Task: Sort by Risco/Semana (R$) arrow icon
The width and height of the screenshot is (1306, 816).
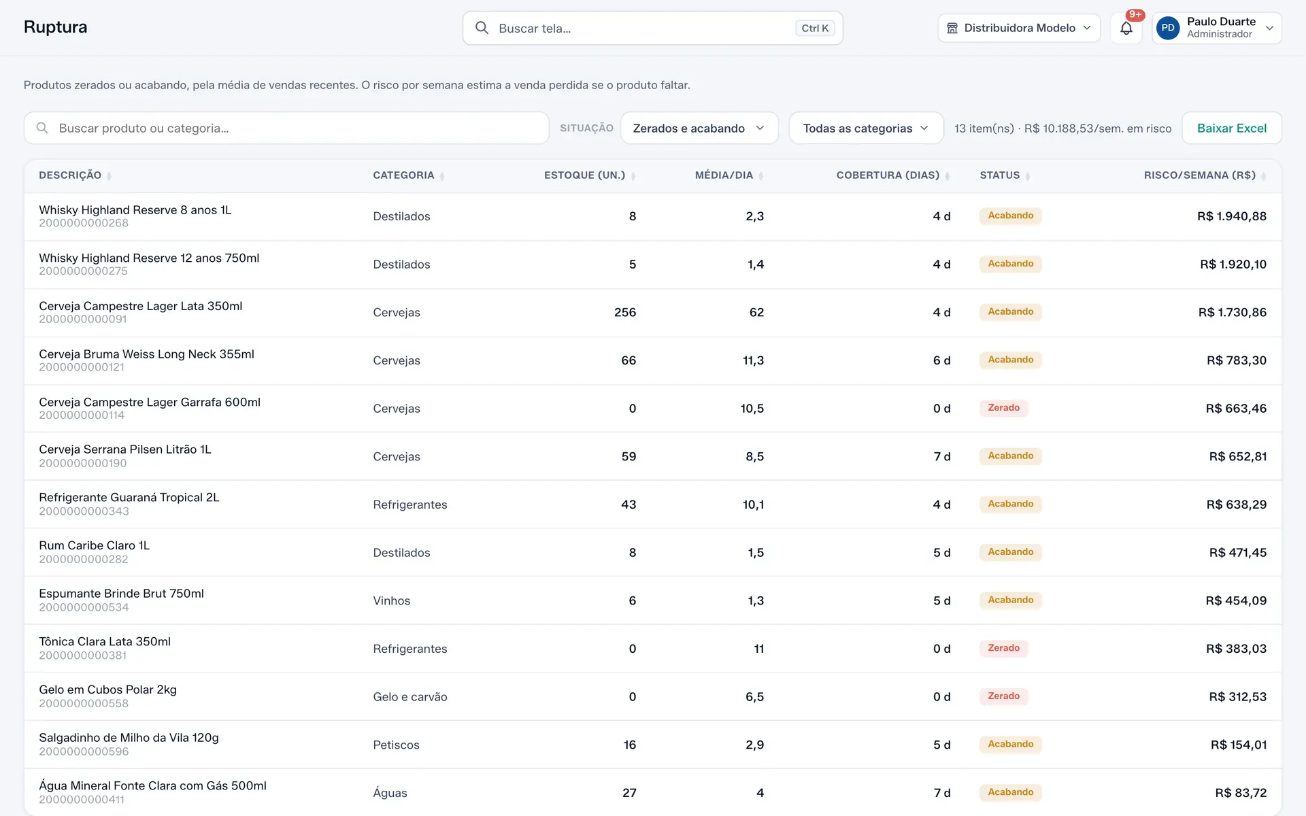Action: tap(1263, 176)
